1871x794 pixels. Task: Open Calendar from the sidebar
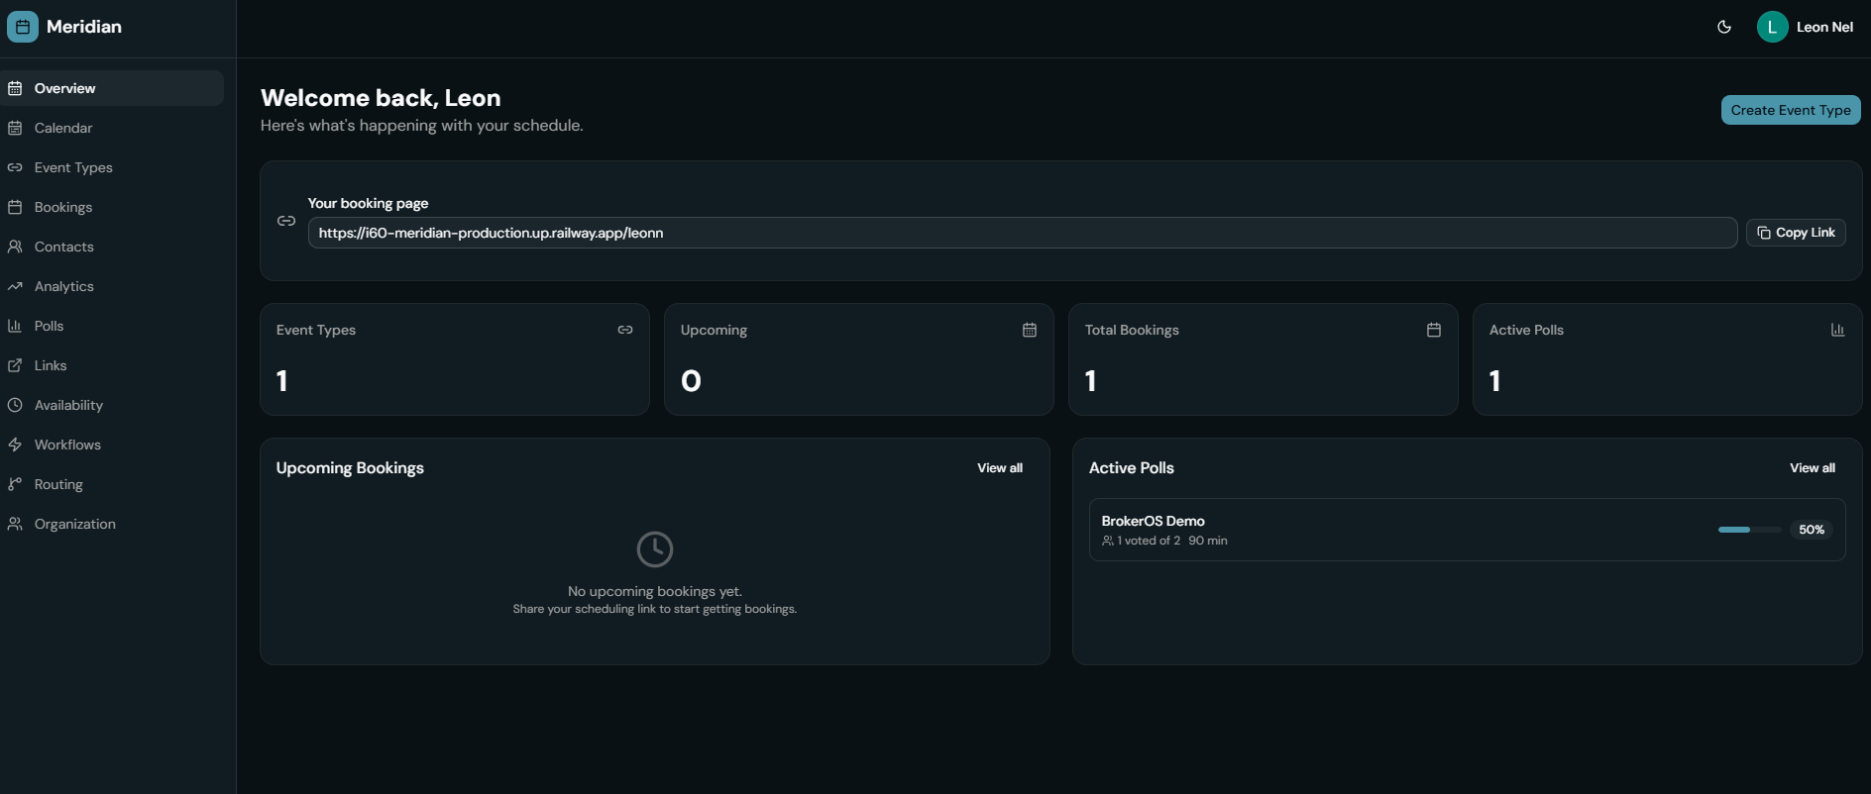pyautogui.click(x=63, y=128)
